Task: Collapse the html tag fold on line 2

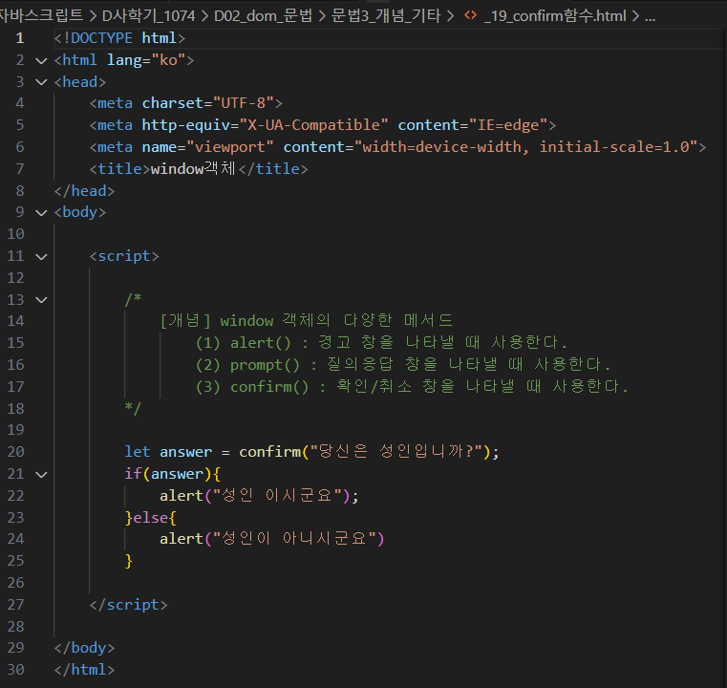Action: (x=41, y=61)
